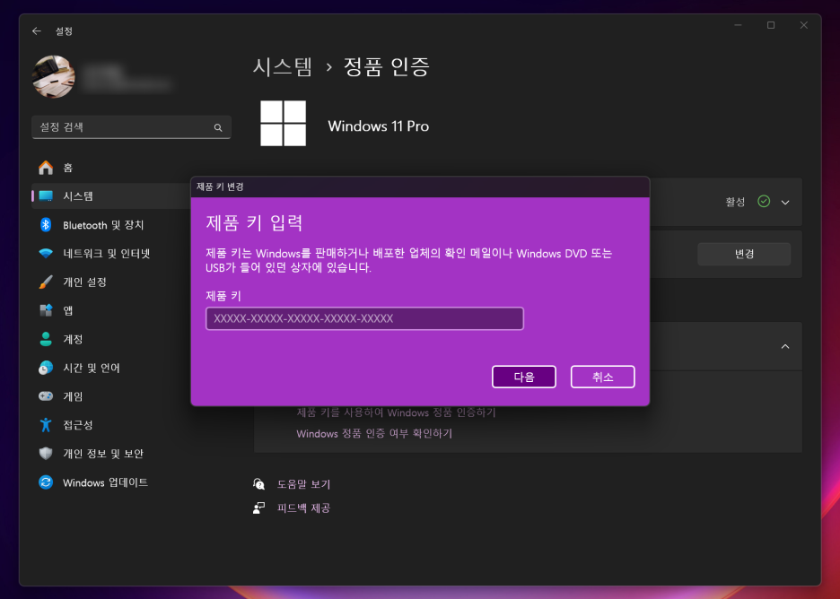Viewport: 840px width, 599px height.
Task: Click the house icon beside 홈
Action: 46,168
